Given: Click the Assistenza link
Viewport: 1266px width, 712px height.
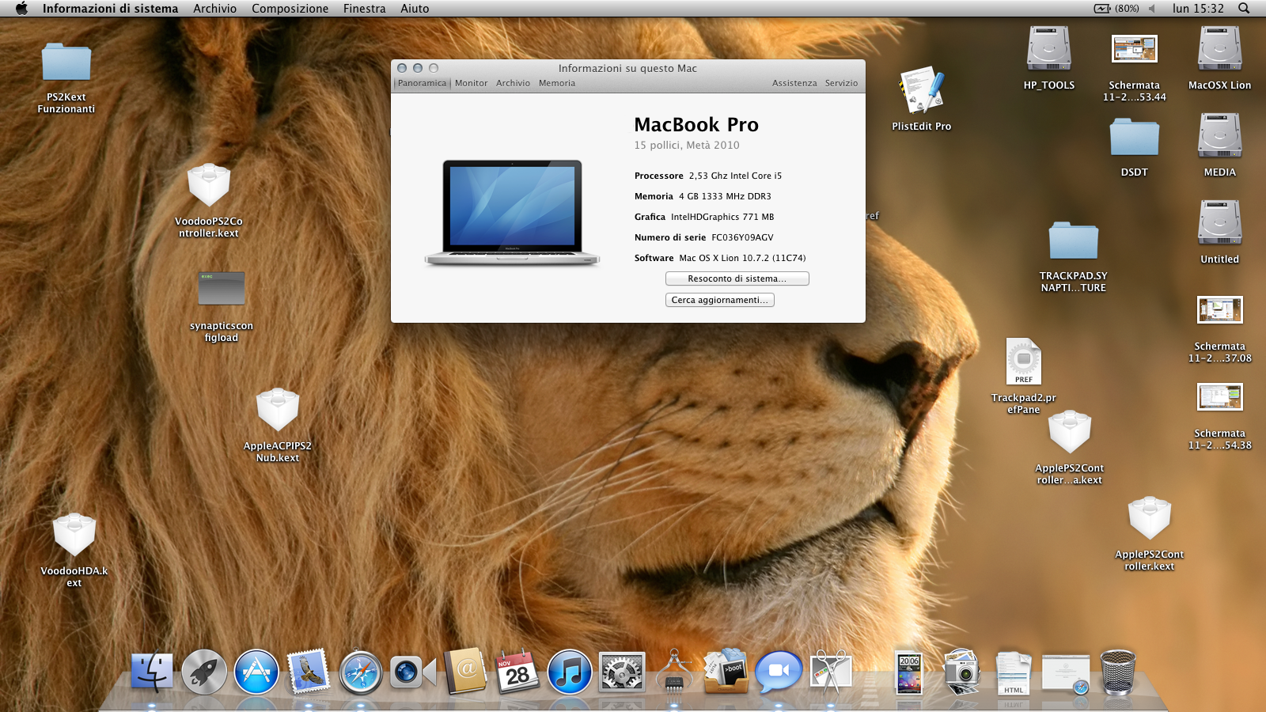Looking at the screenshot, I should point(794,83).
